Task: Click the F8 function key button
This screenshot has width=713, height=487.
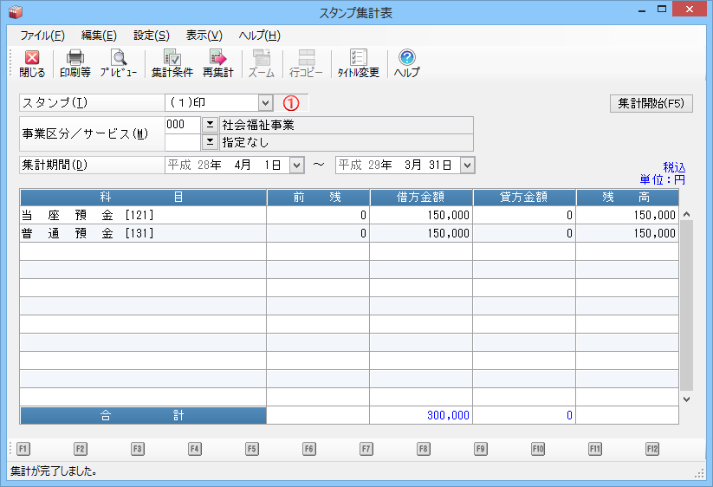Action: 423,449
